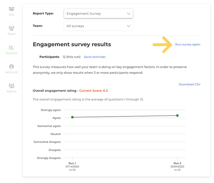Click the Reports sidebar label
Image resolution: width=214 pixels, height=183 pixels.
click(12, 53)
